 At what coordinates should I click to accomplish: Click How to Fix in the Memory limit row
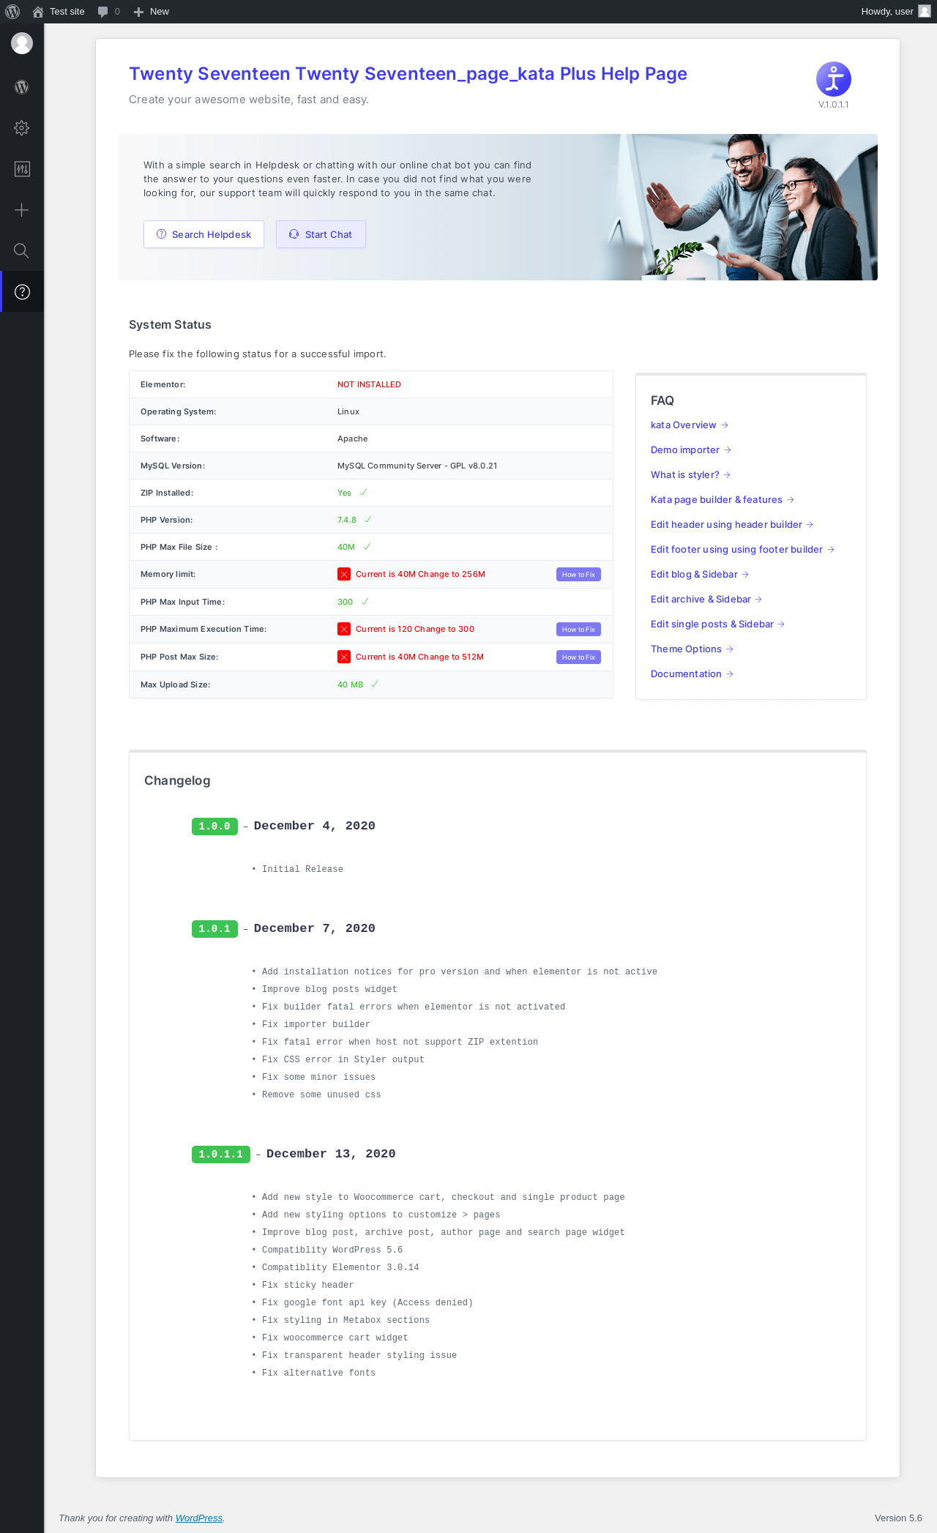578,575
